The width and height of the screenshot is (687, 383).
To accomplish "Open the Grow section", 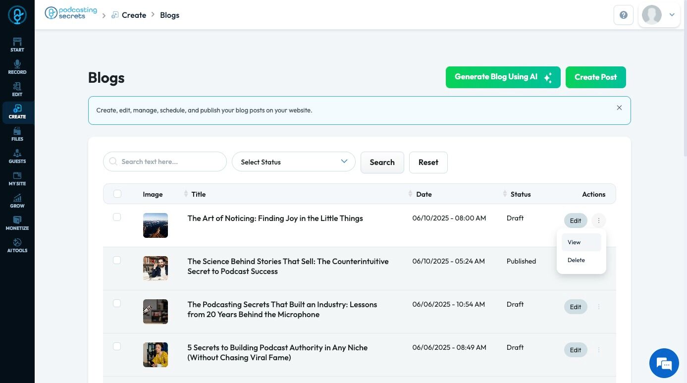I will click(x=17, y=201).
